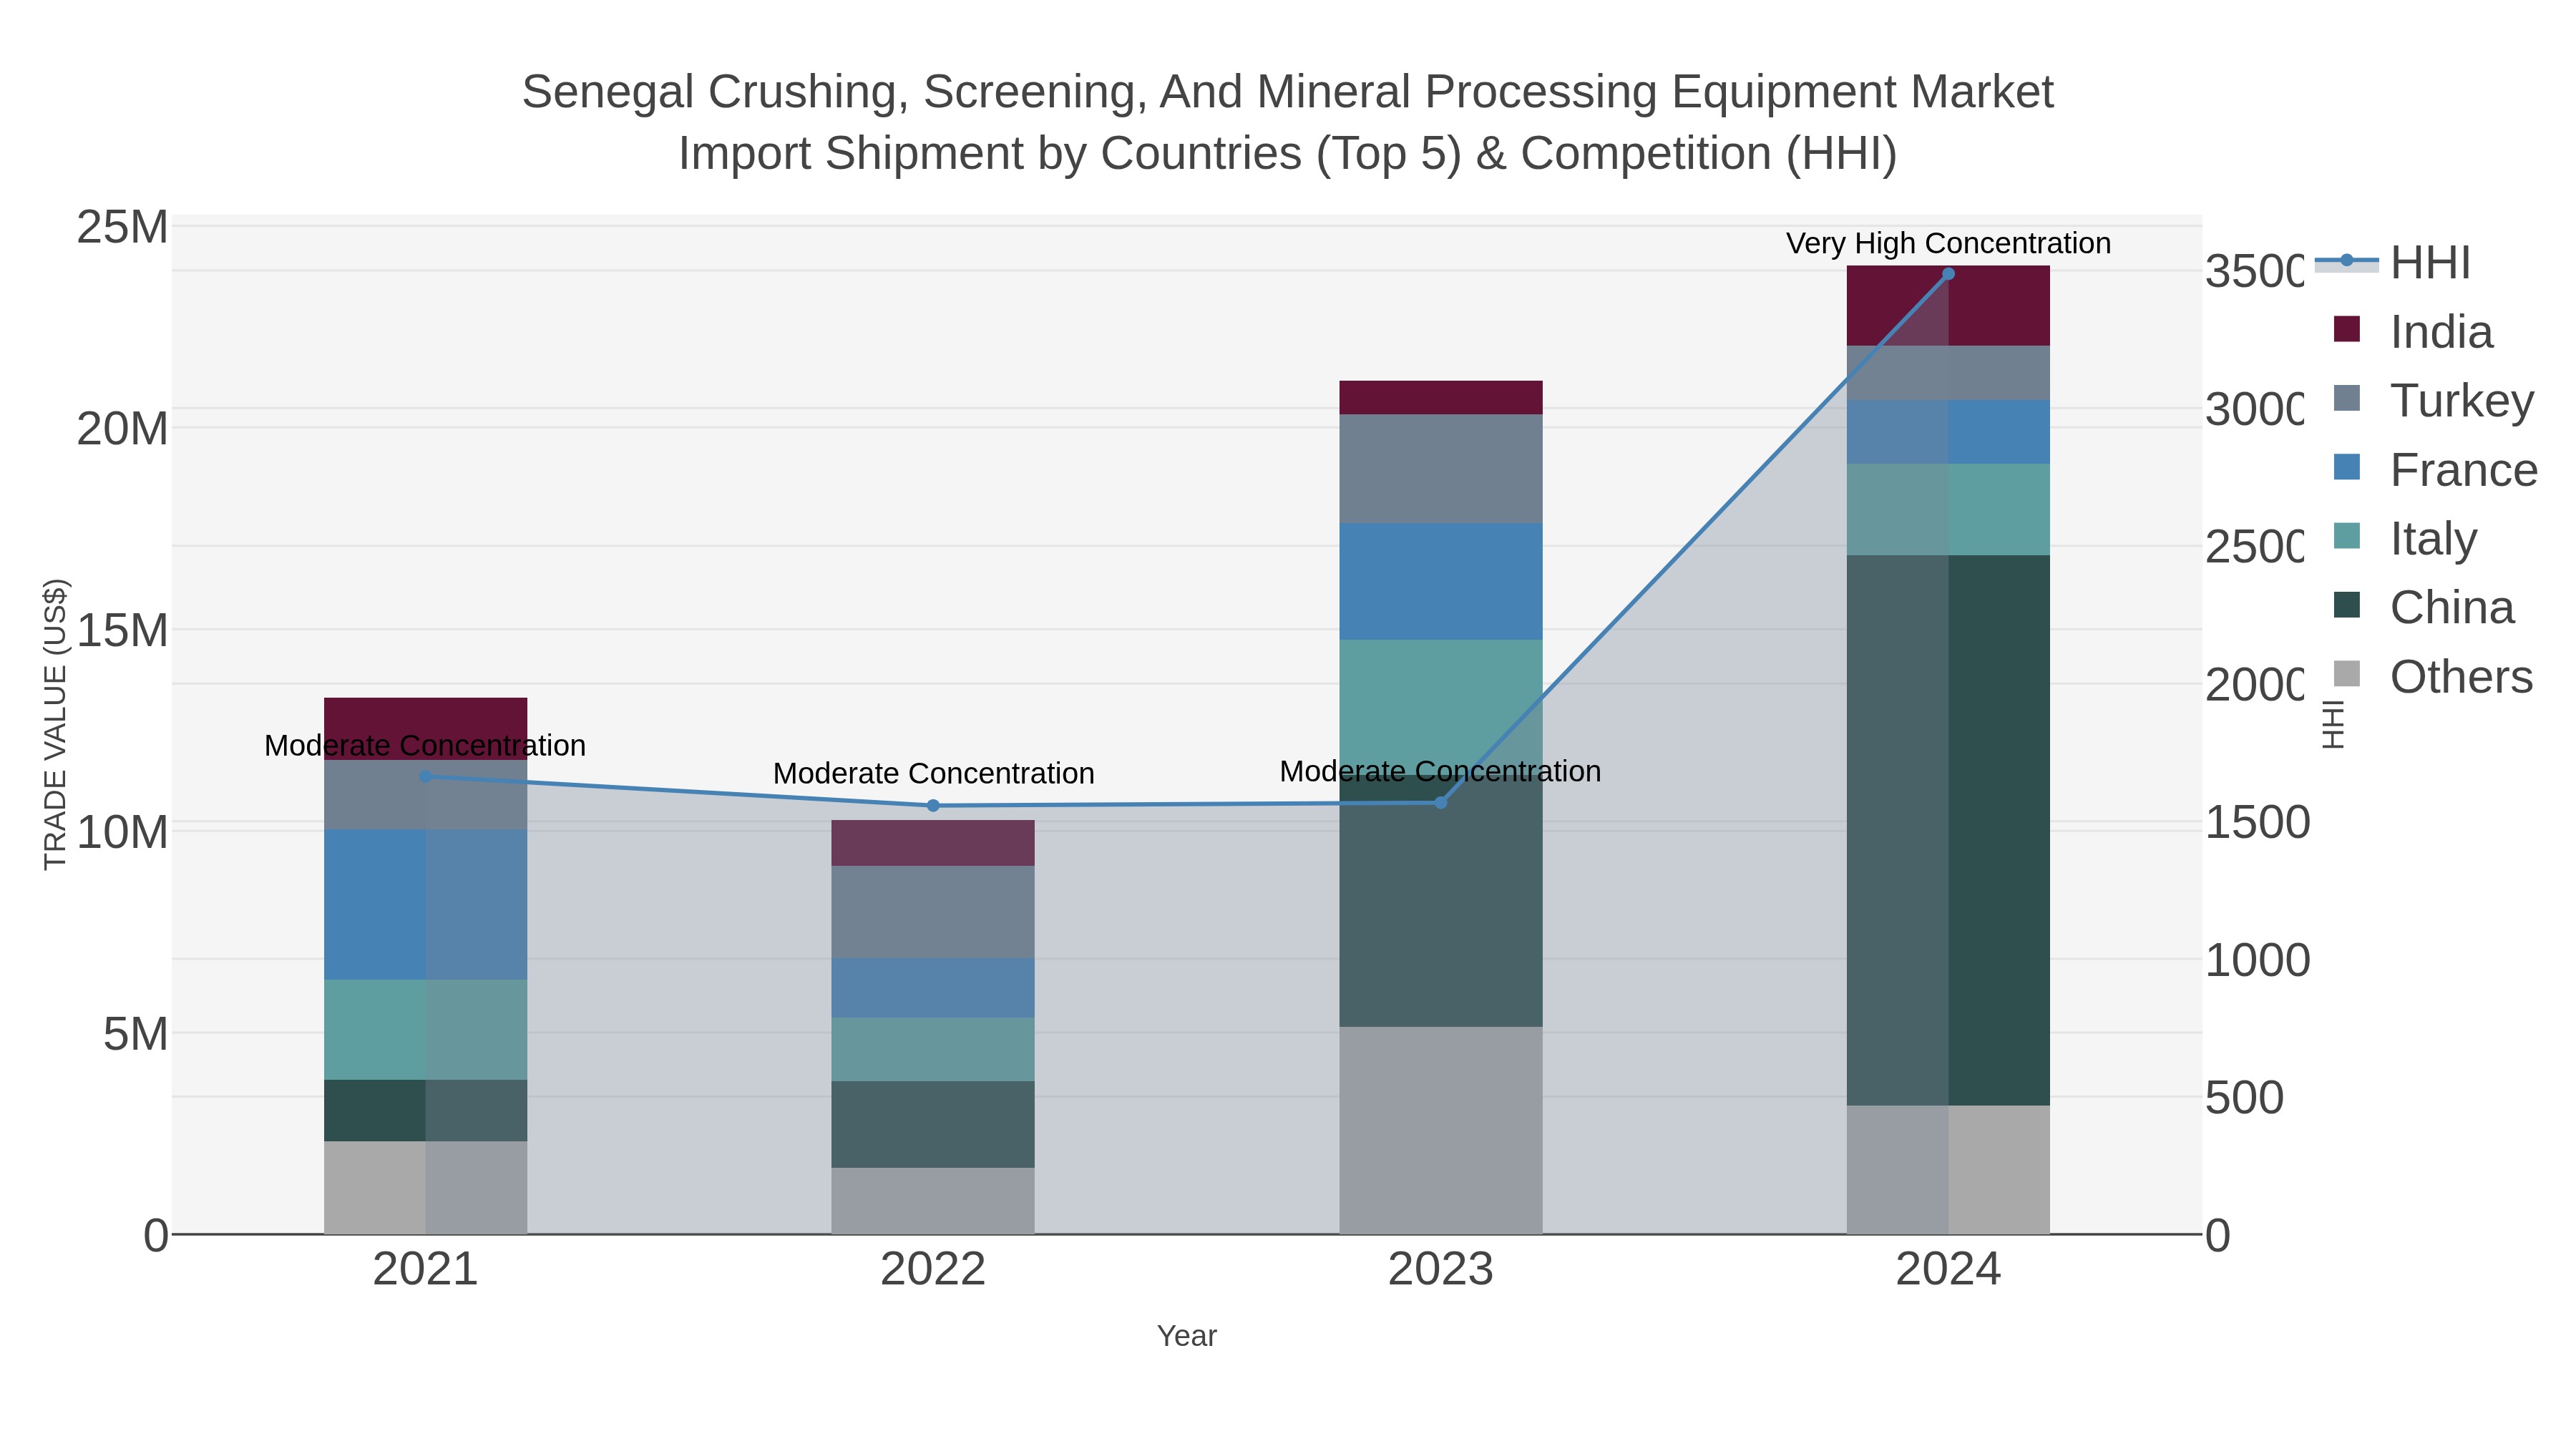Image resolution: width=2576 pixels, height=1449 pixels.
Task: Click 'Moderate Concentration' label above 2022 bar
Action: [933, 773]
